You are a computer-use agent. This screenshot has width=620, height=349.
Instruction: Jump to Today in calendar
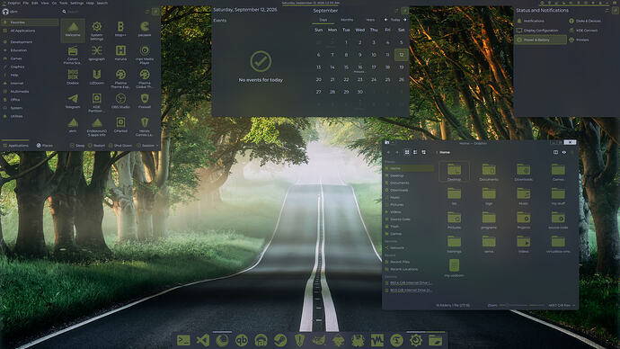click(395, 20)
